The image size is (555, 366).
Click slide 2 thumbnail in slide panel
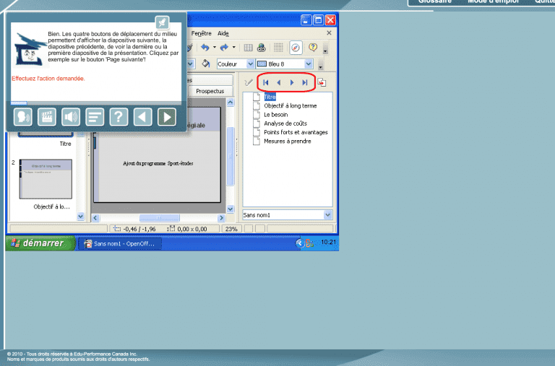click(x=46, y=179)
